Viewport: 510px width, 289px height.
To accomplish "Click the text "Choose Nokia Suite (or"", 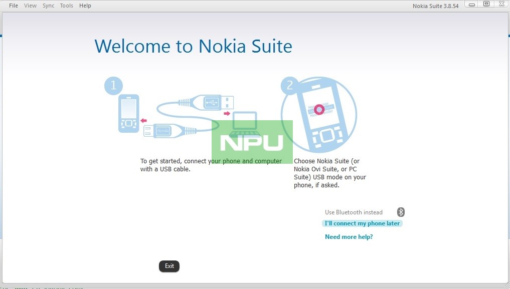I will point(326,161).
